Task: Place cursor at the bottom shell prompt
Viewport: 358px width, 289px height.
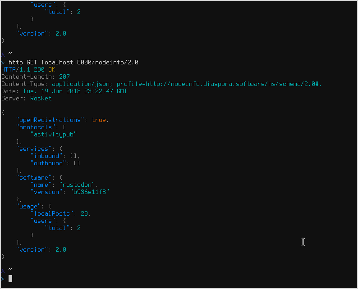Action: coord(10,279)
